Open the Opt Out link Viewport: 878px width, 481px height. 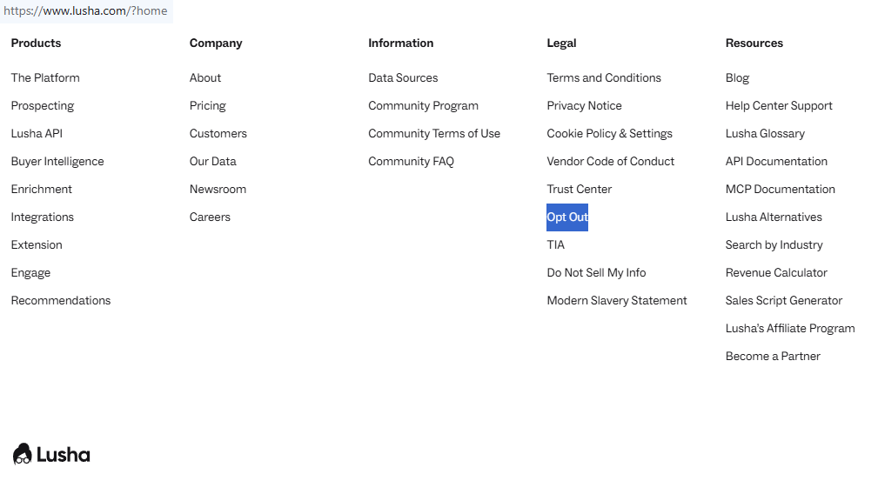[x=567, y=217]
